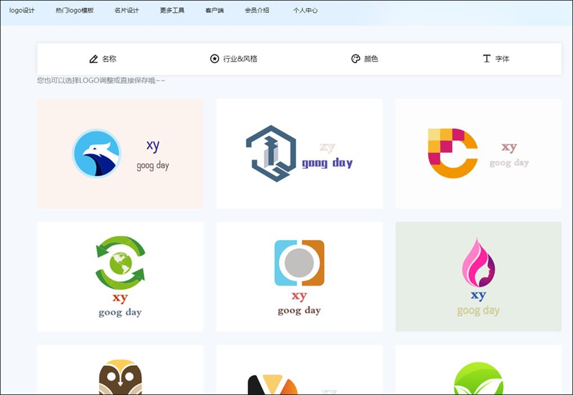Select the hexagonal blue building logo
The image size is (573, 395).
[299, 153]
